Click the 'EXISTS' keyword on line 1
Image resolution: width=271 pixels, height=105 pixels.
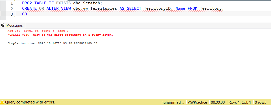click(x=63, y=3)
